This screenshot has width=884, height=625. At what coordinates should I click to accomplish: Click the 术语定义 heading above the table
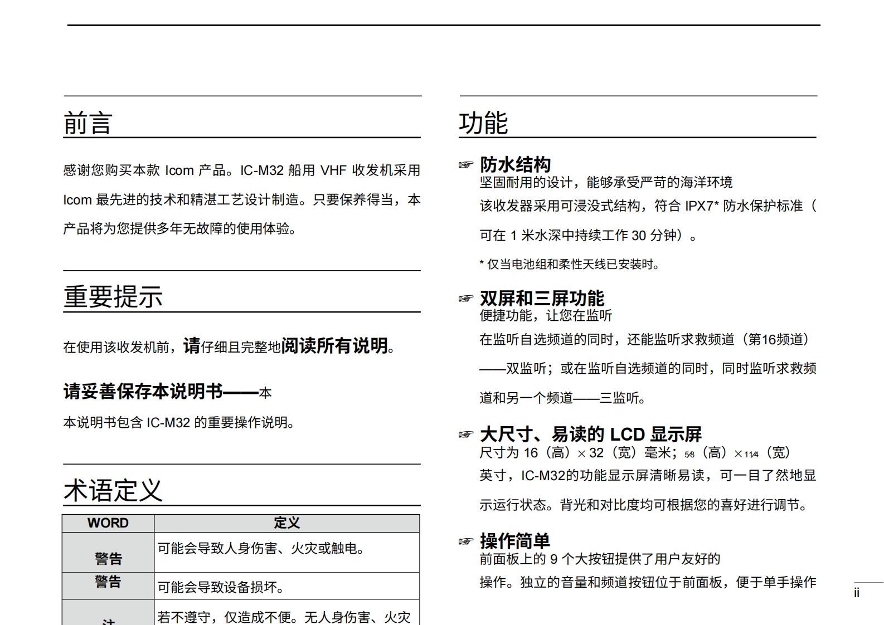(113, 491)
